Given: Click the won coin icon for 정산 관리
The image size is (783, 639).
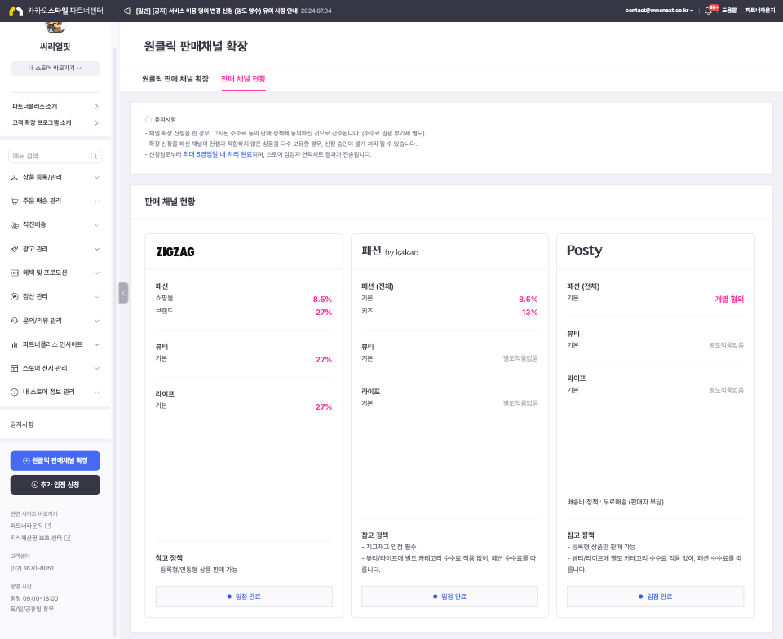Looking at the screenshot, I should pyautogui.click(x=15, y=296).
